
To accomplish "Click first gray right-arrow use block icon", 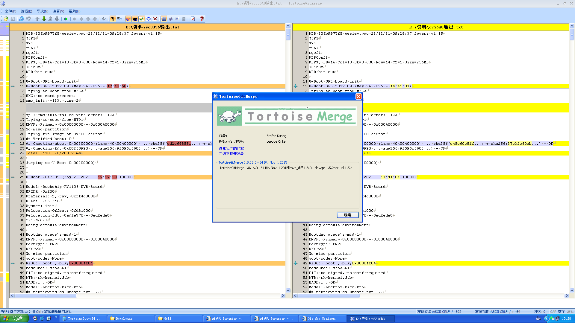I will point(75,19).
